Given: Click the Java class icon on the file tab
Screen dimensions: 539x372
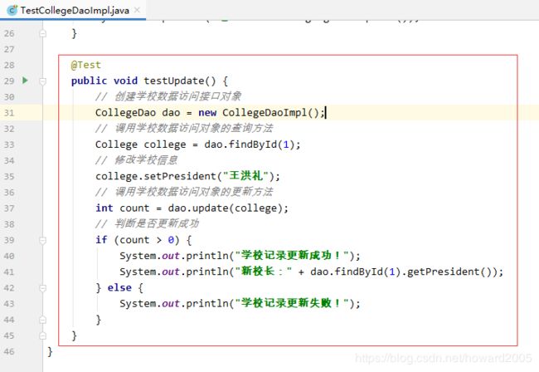Looking at the screenshot, I should click(12, 11).
